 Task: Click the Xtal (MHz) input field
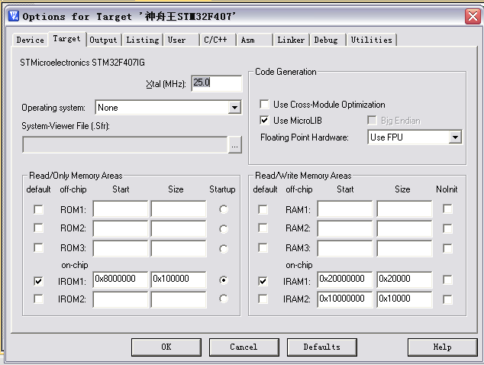(217, 83)
